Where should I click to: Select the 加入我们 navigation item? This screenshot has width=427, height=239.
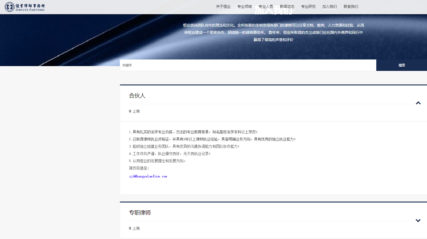click(x=329, y=6)
